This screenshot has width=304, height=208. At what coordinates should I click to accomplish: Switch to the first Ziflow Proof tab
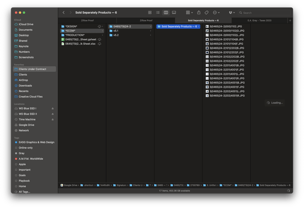[x=87, y=20]
